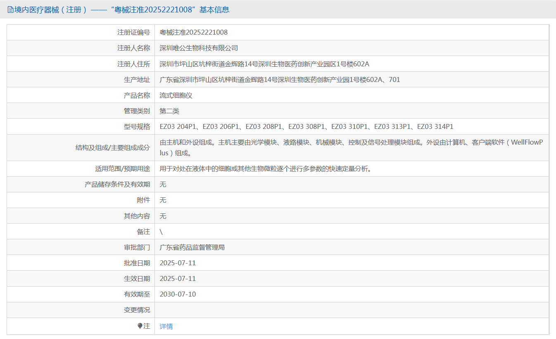Screen dimensions: 556x339
Task: Click the 第二类 management category value
Action: [169, 111]
